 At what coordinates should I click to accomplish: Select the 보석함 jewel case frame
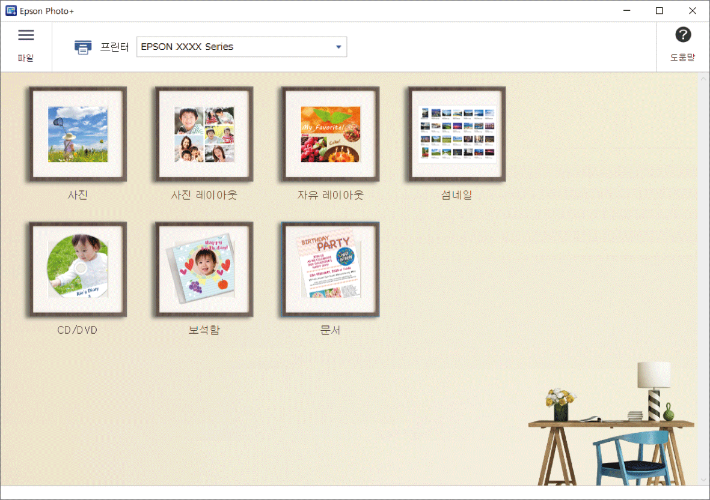[204, 270]
